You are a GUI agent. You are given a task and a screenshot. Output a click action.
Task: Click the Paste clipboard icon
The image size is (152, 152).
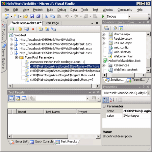click(x=59, y=17)
